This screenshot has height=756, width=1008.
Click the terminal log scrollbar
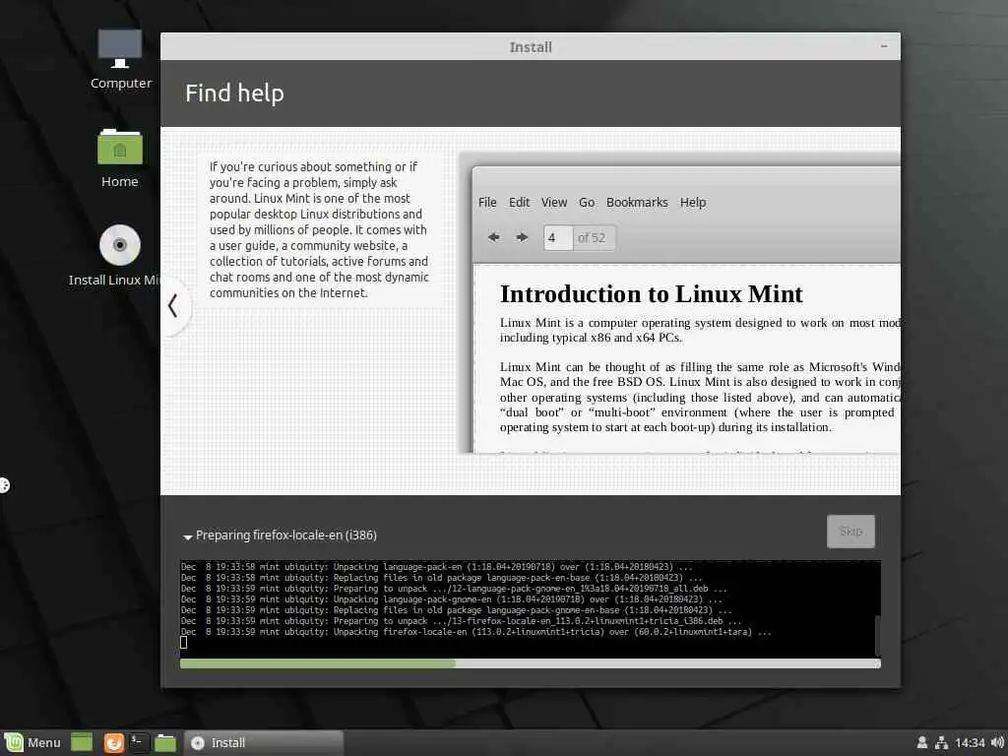click(x=877, y=635)
